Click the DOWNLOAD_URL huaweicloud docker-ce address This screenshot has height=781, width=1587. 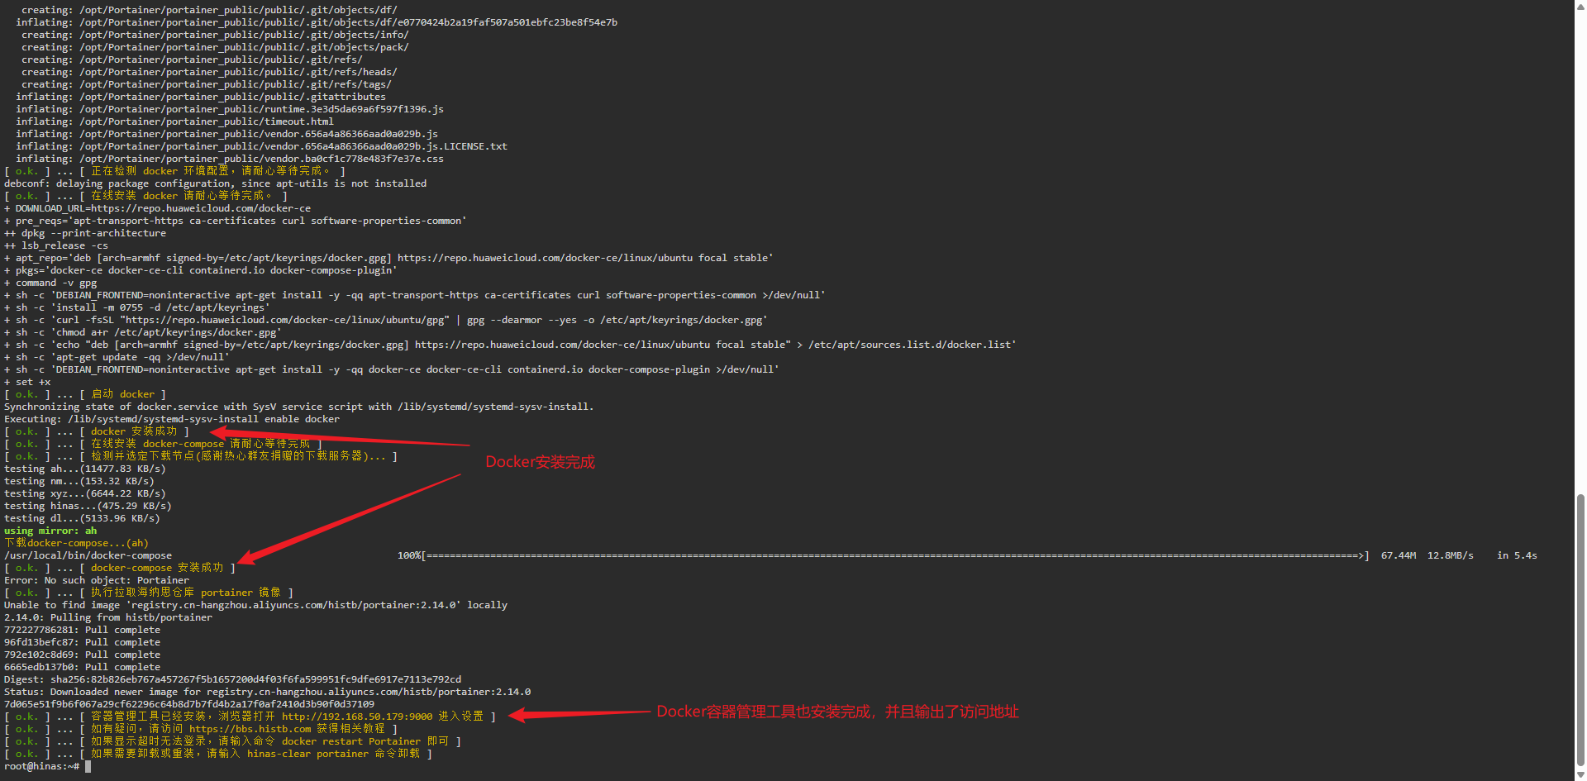[201, 208]
